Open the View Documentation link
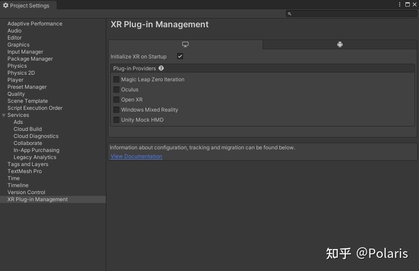The width and height of the screenshot is (419, 271). [x=136, y=156]
